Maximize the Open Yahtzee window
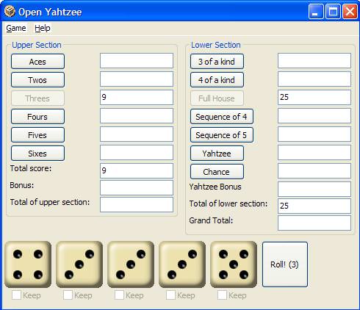 tap(333, 12)
